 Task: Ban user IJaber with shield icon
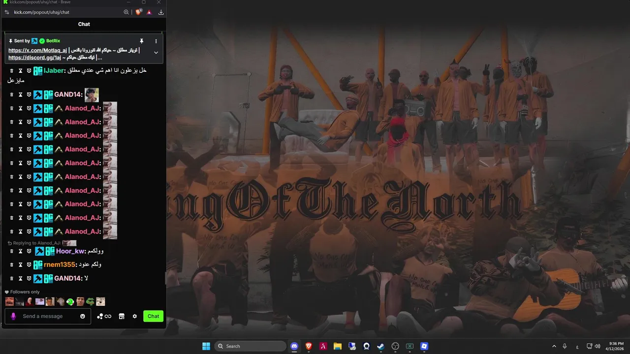(29, 71)
